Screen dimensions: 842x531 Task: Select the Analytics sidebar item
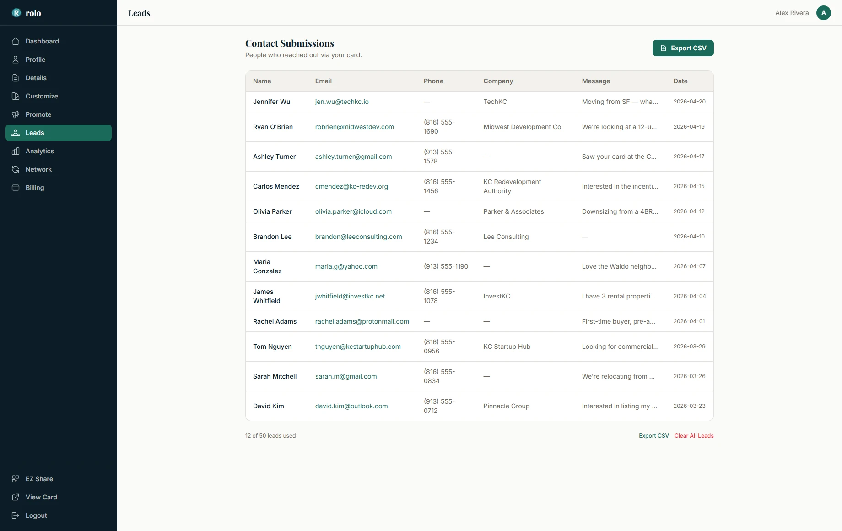(59, 151)
